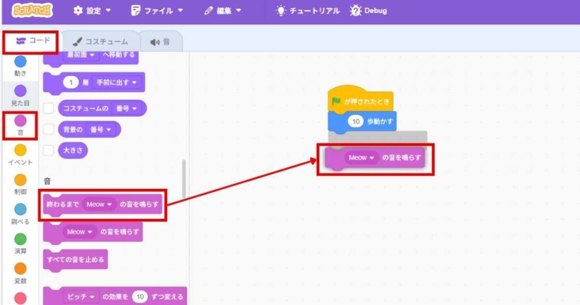Open the チュートリアル tutorials
Screen dimensions: 580x305
pos(308,11)
